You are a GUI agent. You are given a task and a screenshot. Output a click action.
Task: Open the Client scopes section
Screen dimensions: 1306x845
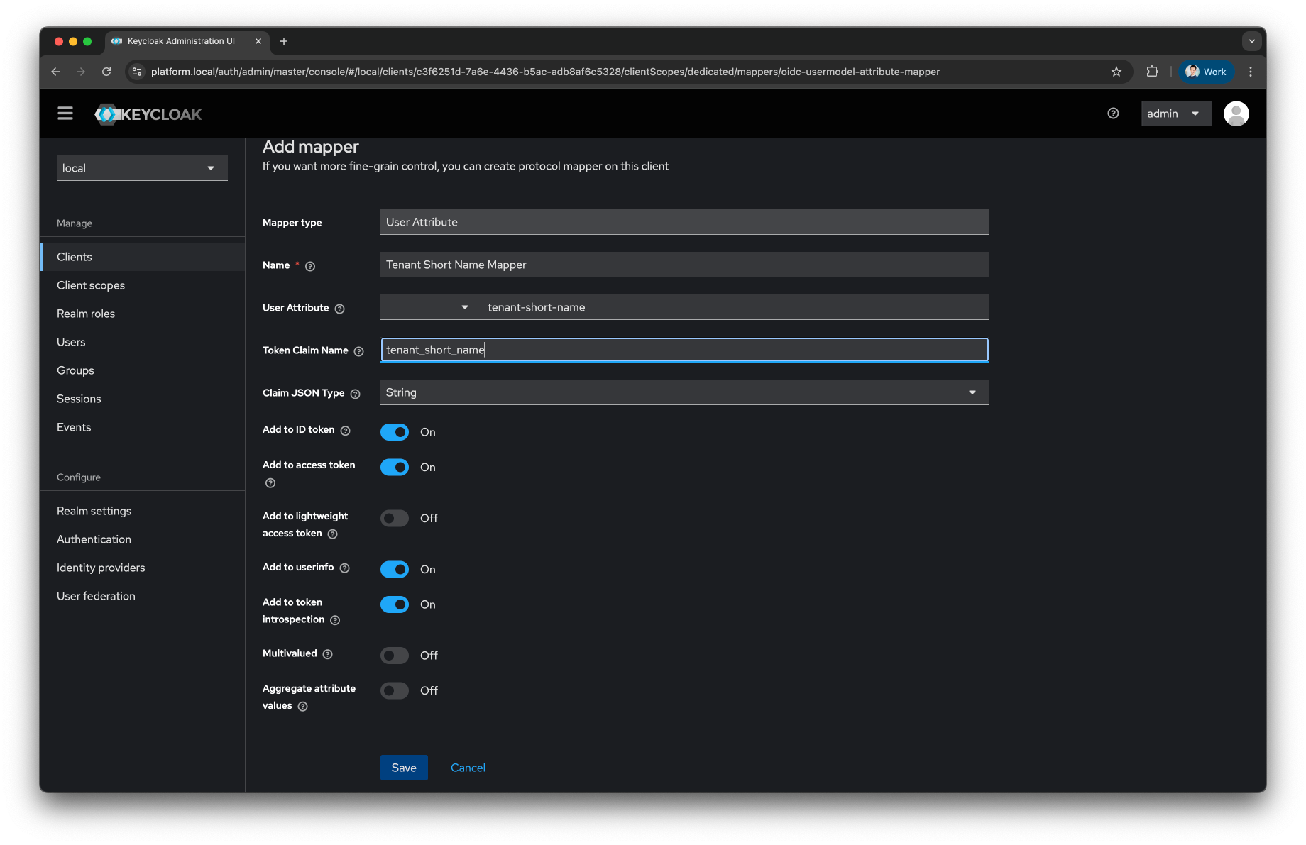[x=90, y=285]
